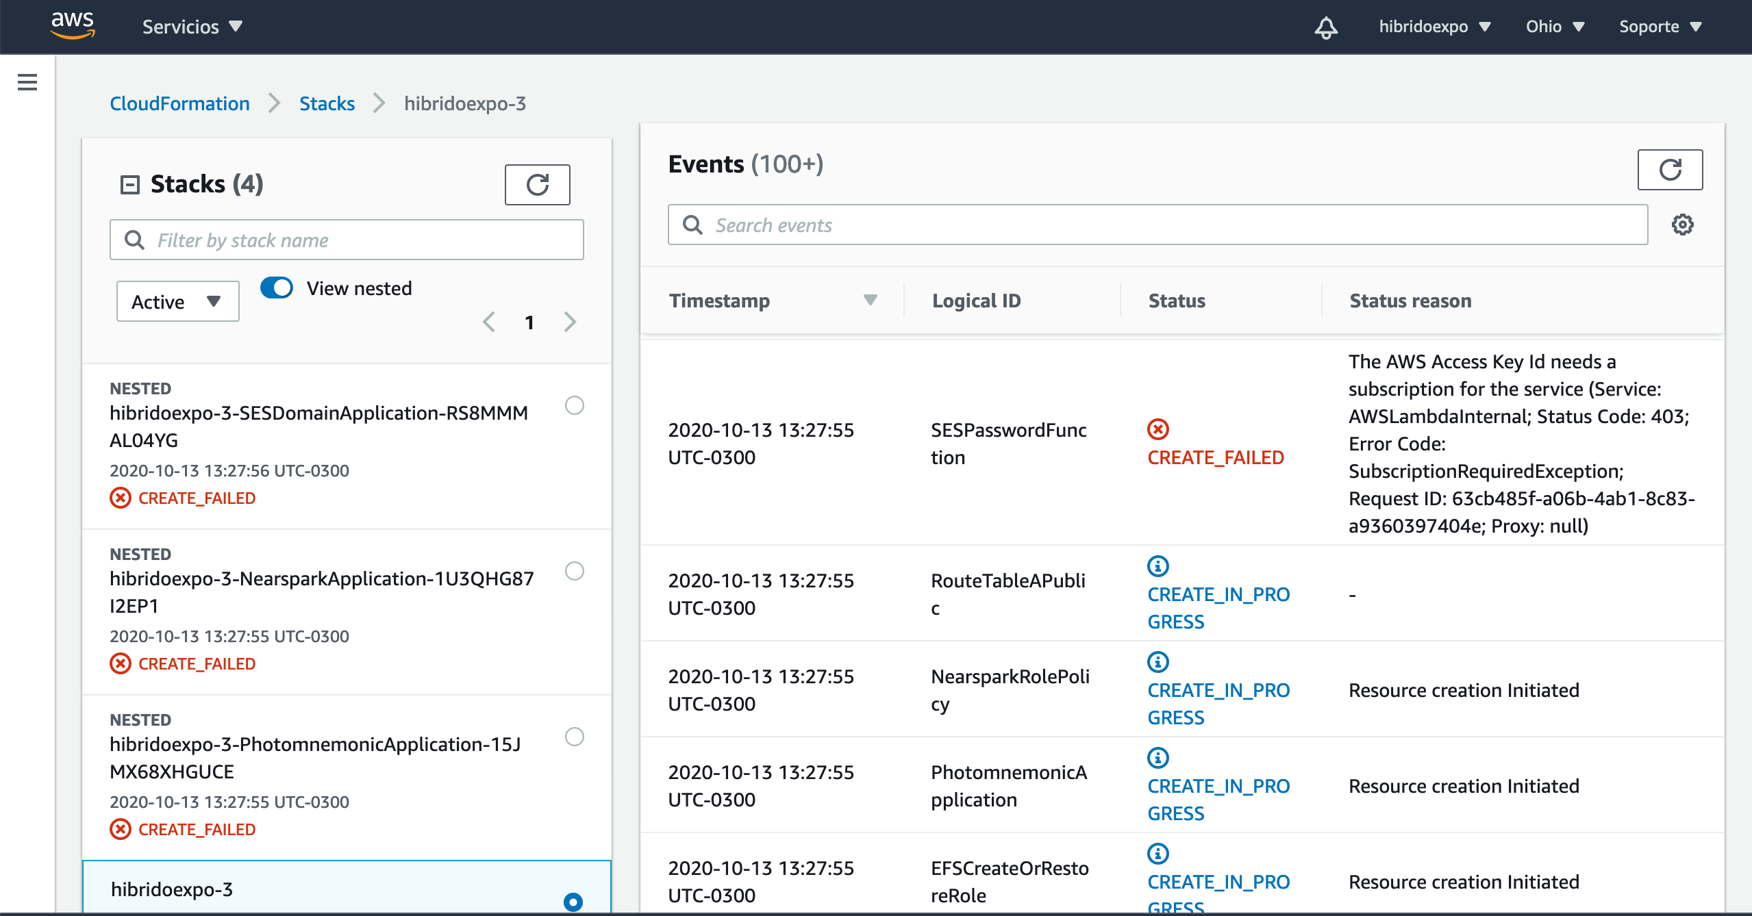
Task: Click the Logical ID column header
Action: click(977, 301)
